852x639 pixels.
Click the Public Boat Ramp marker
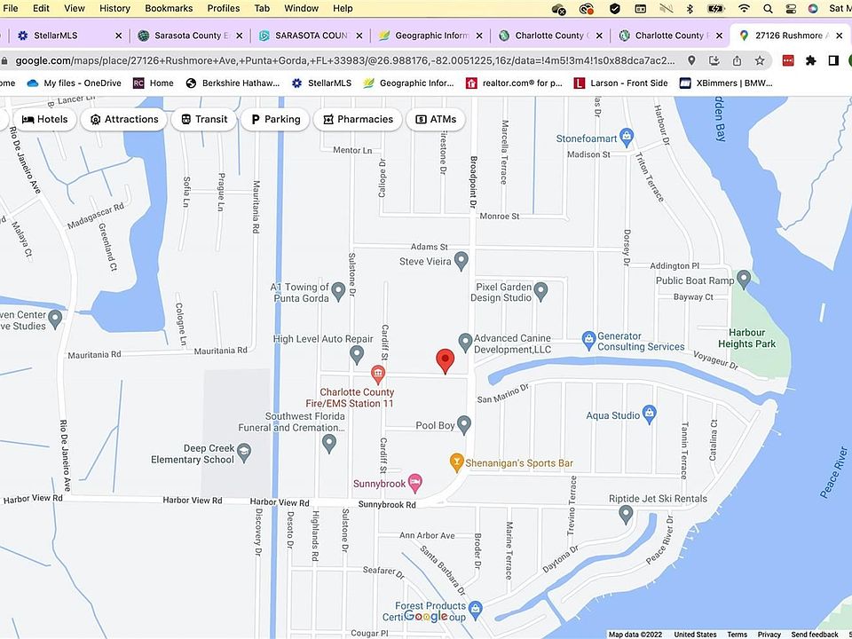744,280
